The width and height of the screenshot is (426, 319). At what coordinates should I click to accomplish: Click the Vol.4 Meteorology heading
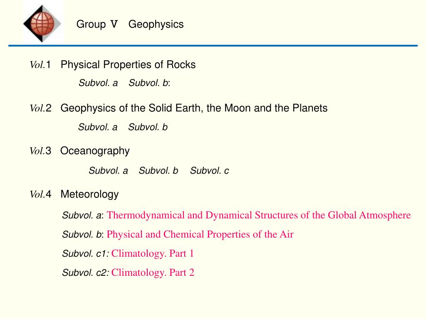pyautogui.click(x=74, y=194)
